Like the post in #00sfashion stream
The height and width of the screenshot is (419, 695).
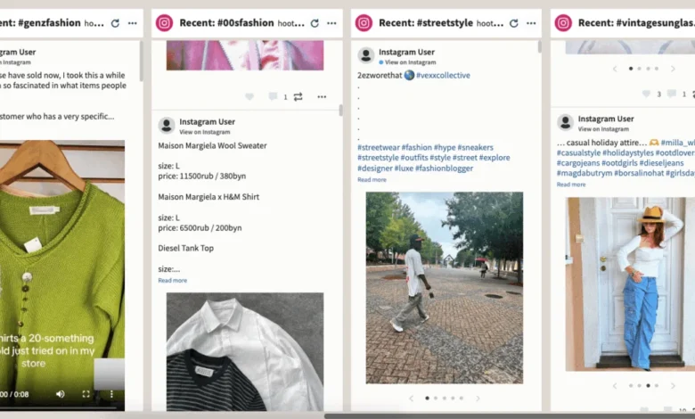249,96
